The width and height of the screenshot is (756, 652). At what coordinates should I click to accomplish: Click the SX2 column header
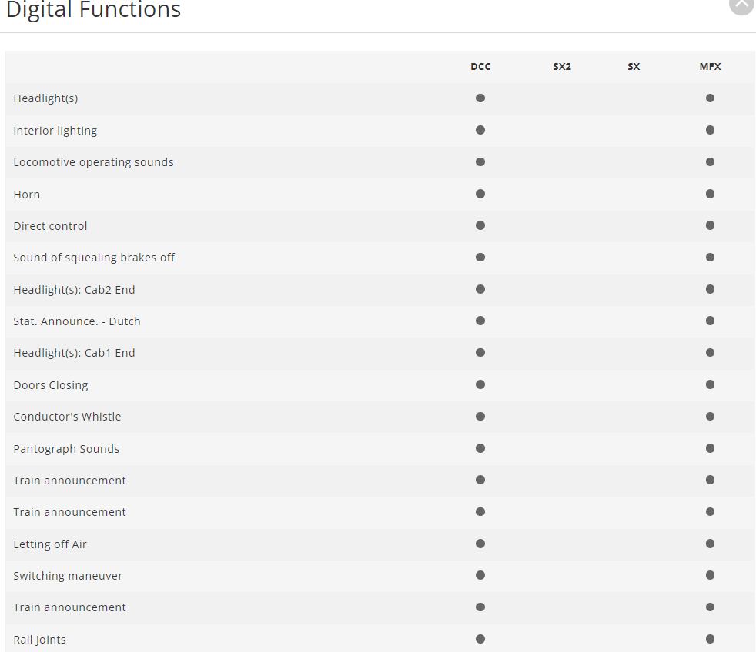562,67
